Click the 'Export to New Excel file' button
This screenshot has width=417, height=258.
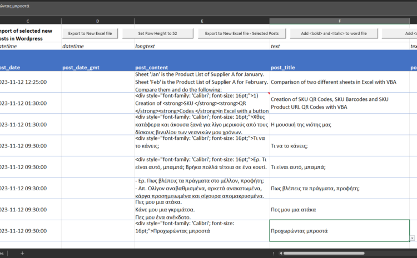pyautogui.click(x=90, y=33)
